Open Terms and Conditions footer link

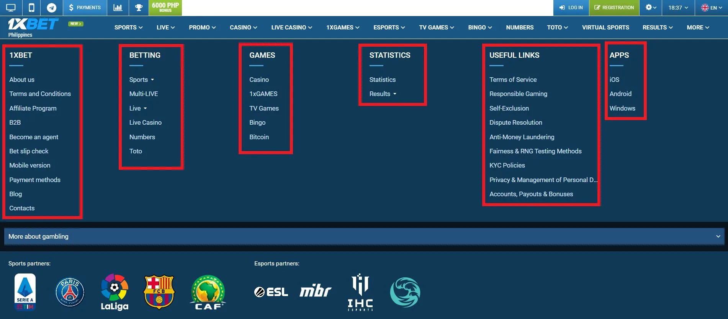40,94
